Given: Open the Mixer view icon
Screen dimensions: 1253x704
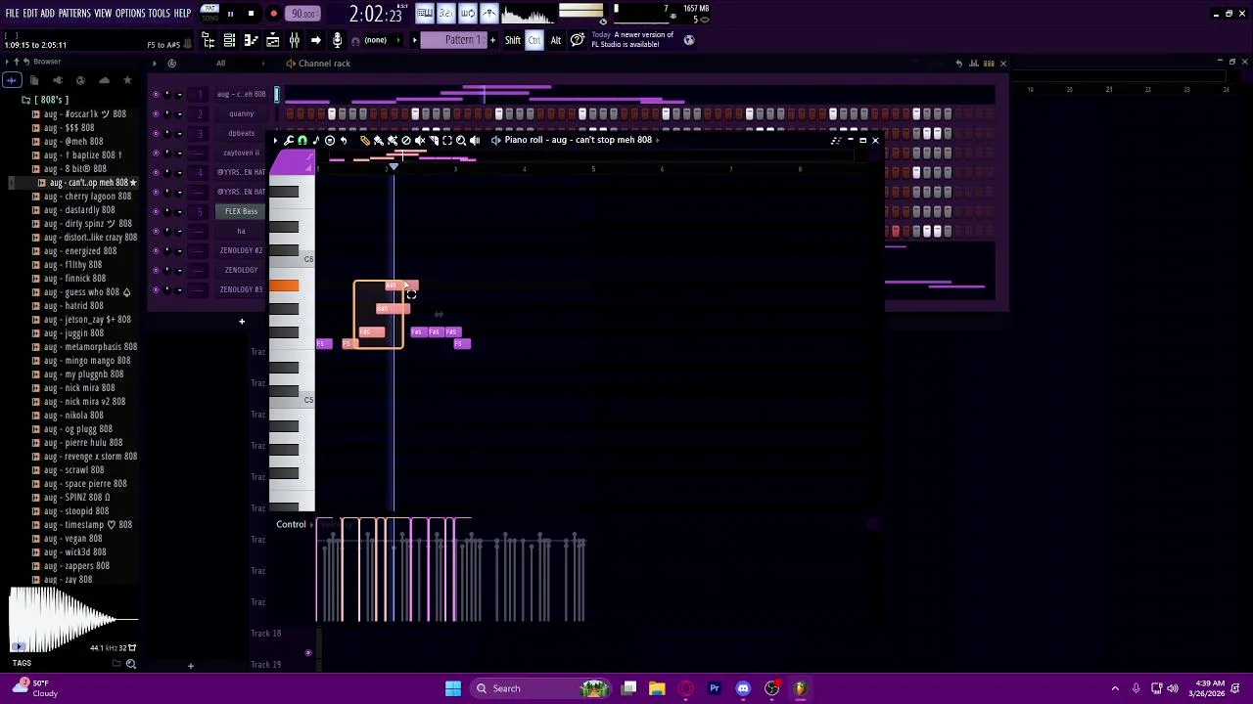Looking at the screenshot, I should (294, 40).
